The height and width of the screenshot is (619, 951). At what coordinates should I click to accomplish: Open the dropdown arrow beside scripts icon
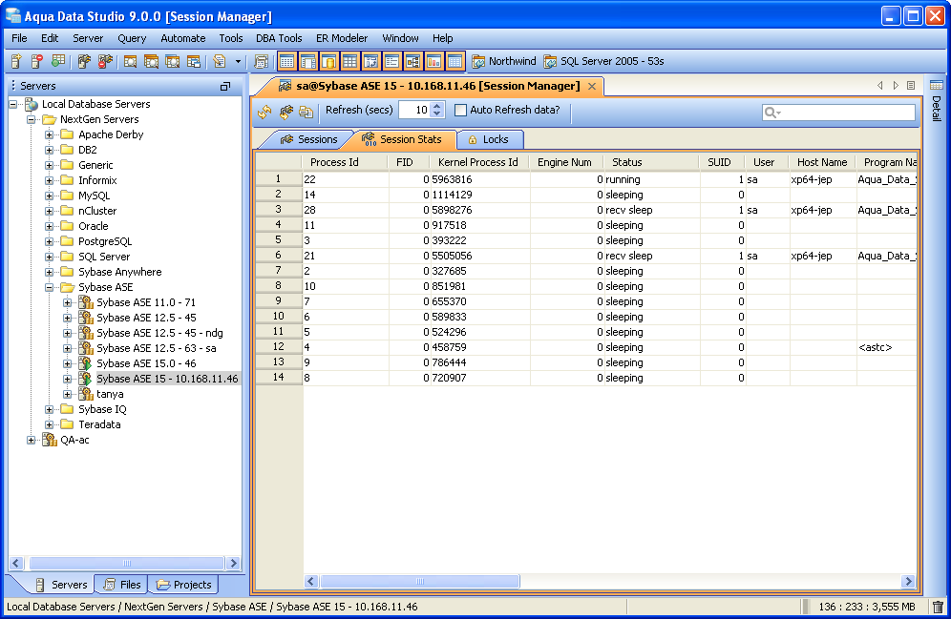click(x=238, y=61)
